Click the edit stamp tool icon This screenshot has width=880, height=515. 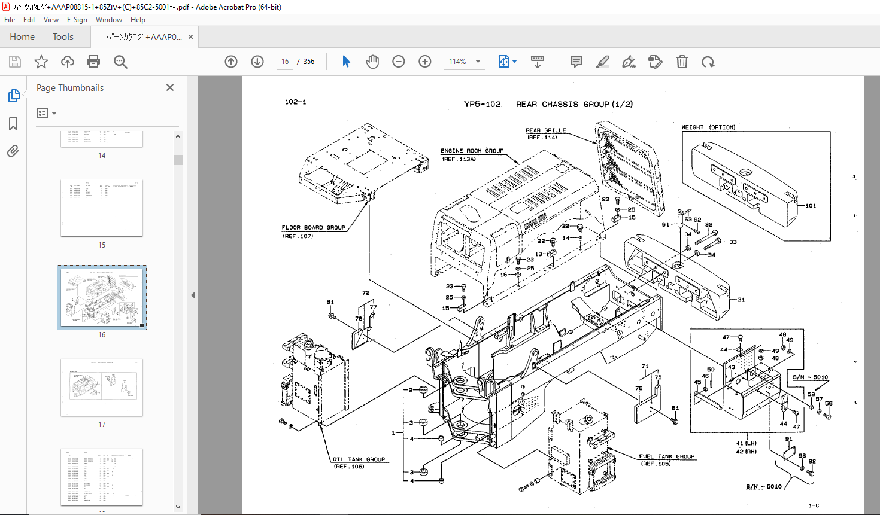656,62
